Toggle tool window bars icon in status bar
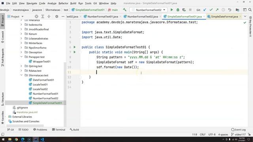253x142 pixels. (3, 134)
